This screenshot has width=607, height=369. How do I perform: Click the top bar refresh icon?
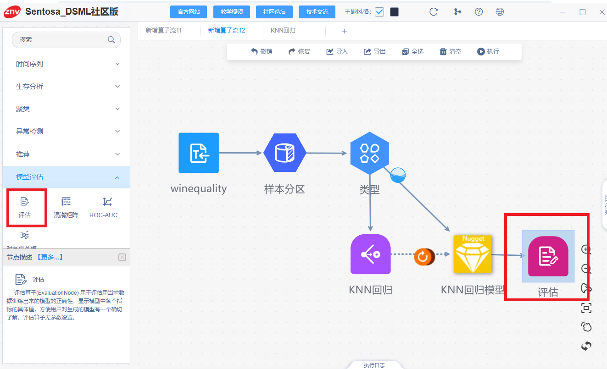point(434,12)
